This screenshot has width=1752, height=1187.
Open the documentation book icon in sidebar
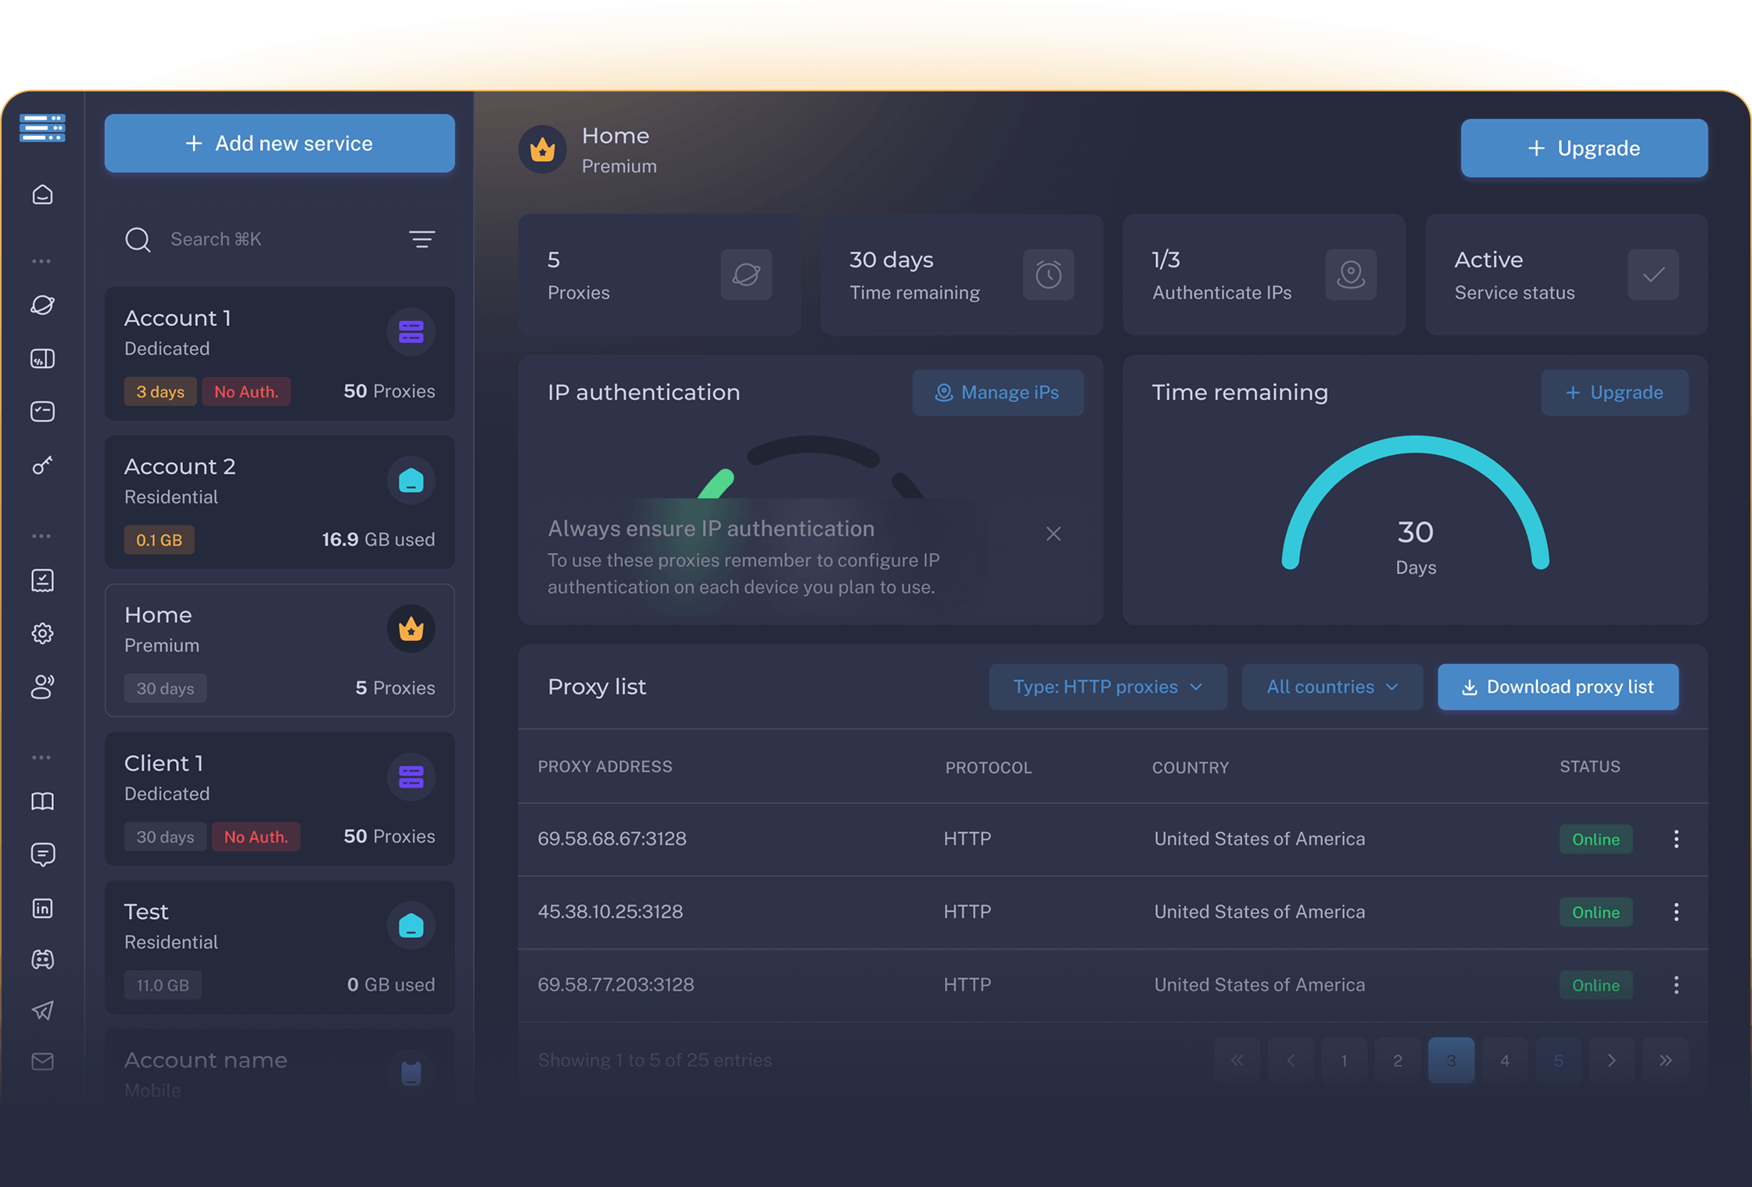43,801
